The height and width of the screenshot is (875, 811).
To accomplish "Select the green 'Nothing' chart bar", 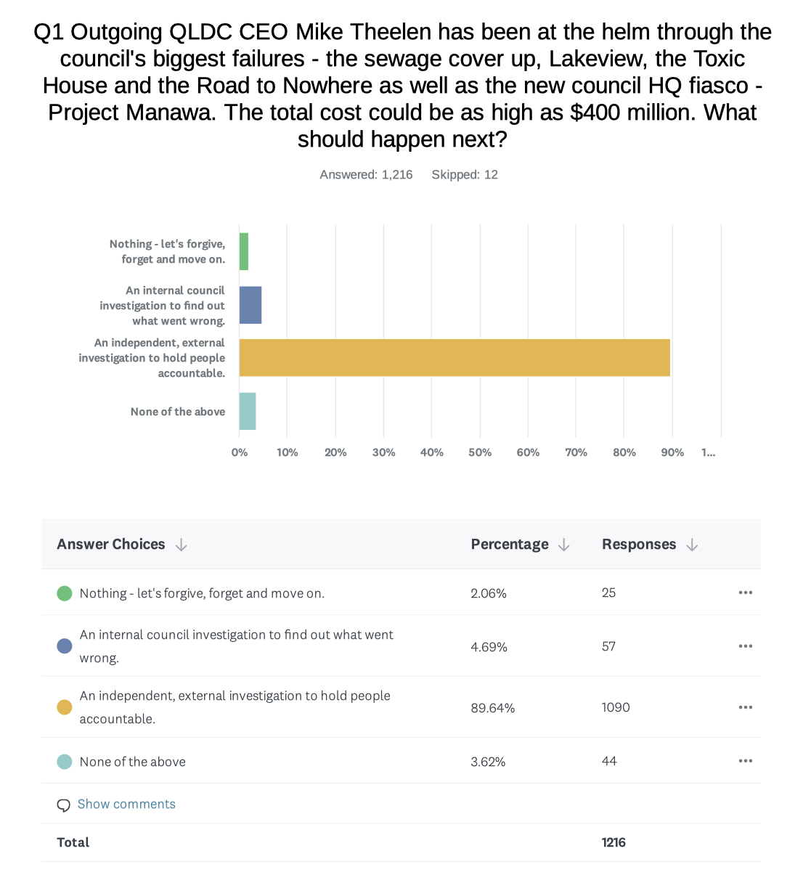I will point(244,251).
